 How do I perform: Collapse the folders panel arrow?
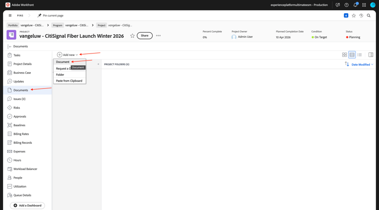coord(98,64)
